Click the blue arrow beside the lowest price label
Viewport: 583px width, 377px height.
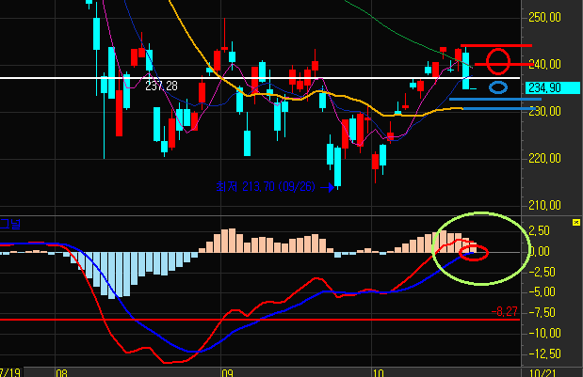coord(328,188)
